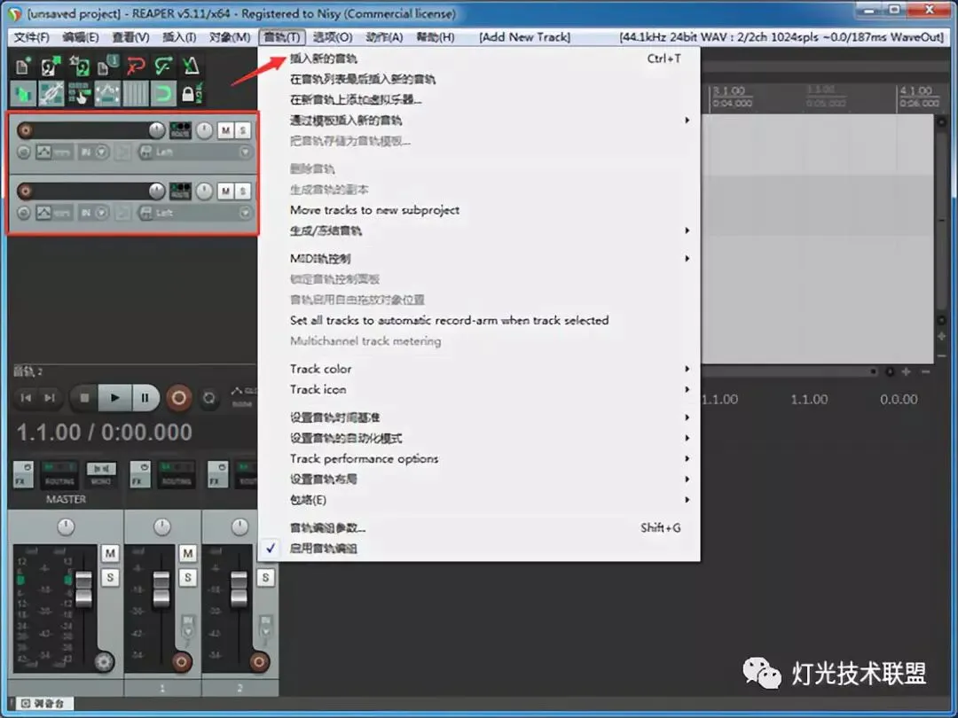Click the red Undo toolbar icon
The width and height of the screenshot is (958, 718).
[136, 66]
